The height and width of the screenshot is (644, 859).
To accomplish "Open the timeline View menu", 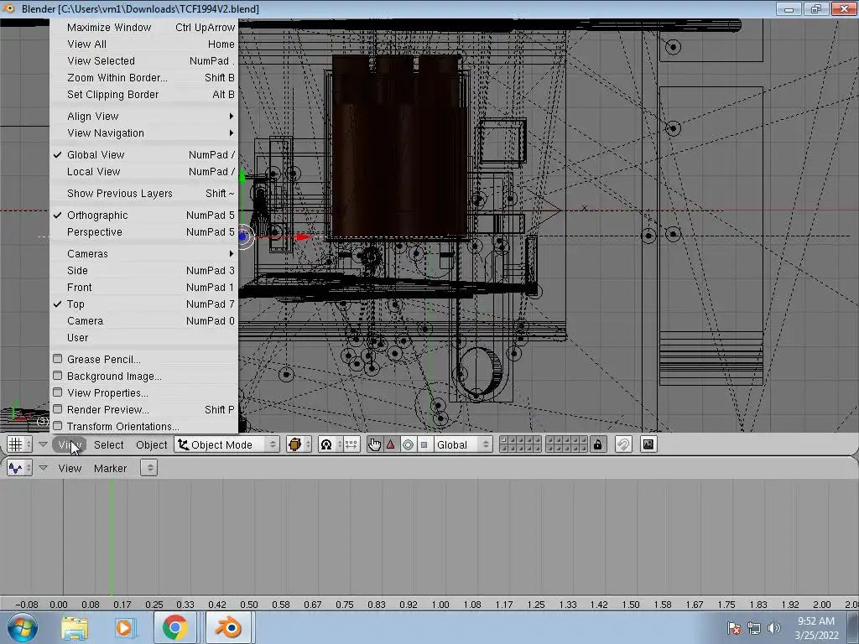I will coord(70,468).
